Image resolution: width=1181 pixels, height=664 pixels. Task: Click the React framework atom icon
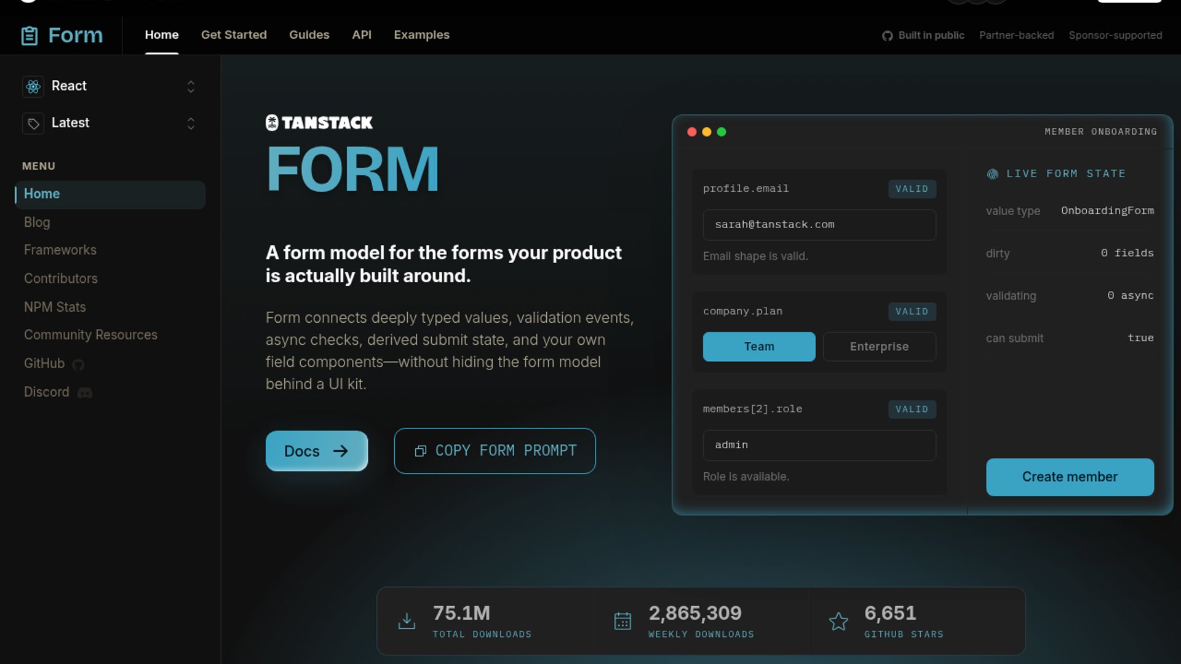tap(33, 87)
